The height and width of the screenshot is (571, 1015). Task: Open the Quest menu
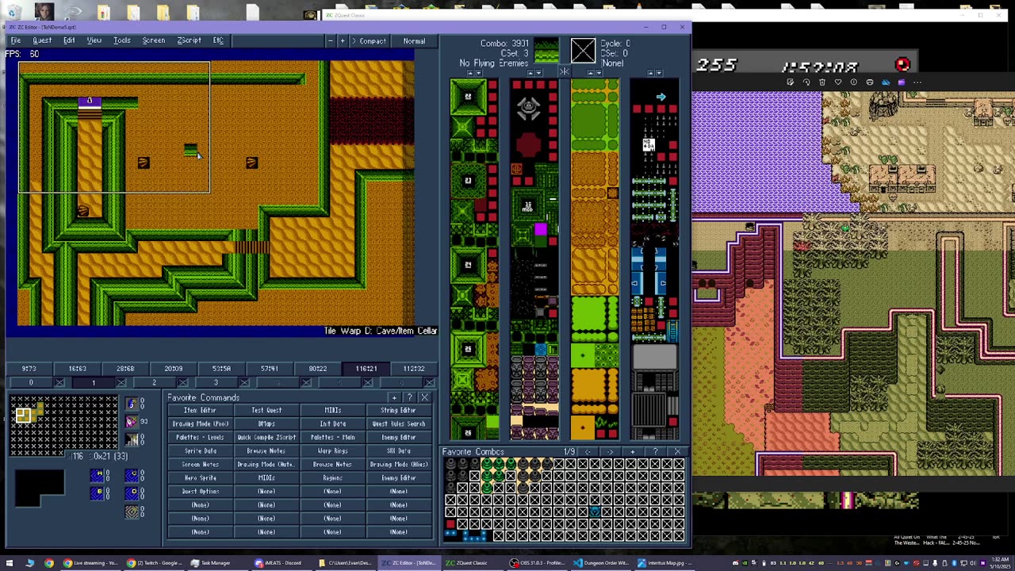pyautogui.click(x=42, y=40)
